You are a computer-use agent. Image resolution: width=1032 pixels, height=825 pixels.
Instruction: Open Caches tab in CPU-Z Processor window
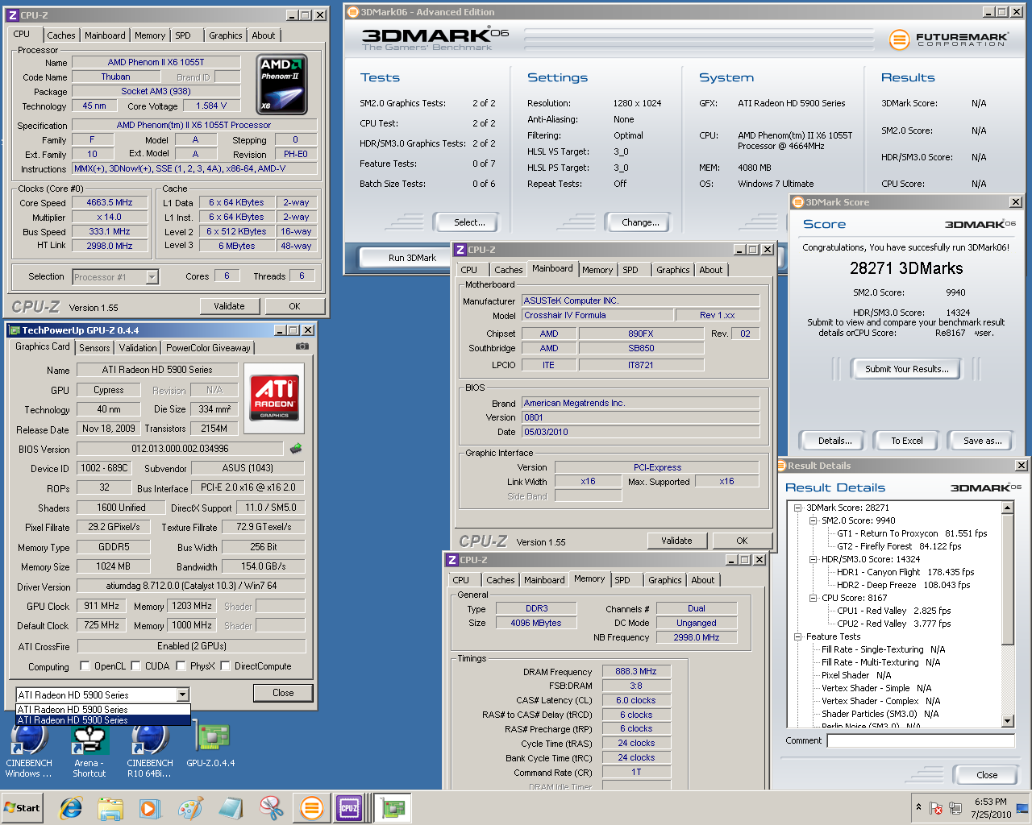(x=61, y=35)
